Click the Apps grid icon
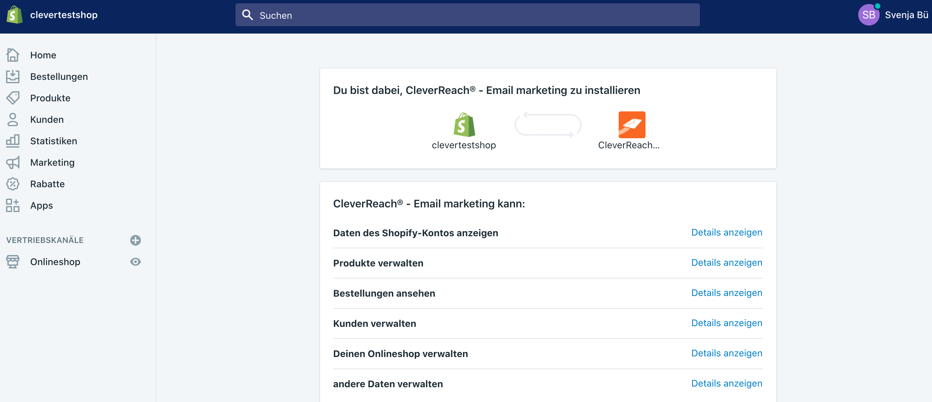The image size is (932, 402). 13,205
